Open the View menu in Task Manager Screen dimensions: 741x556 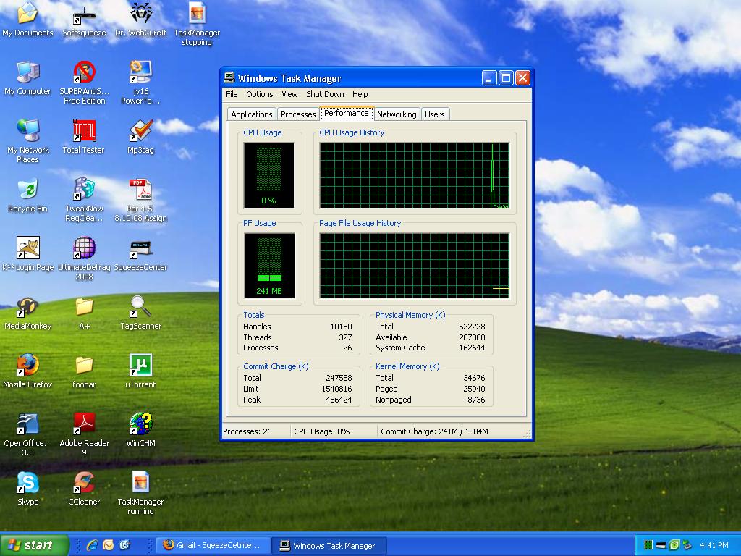[289, 94]
